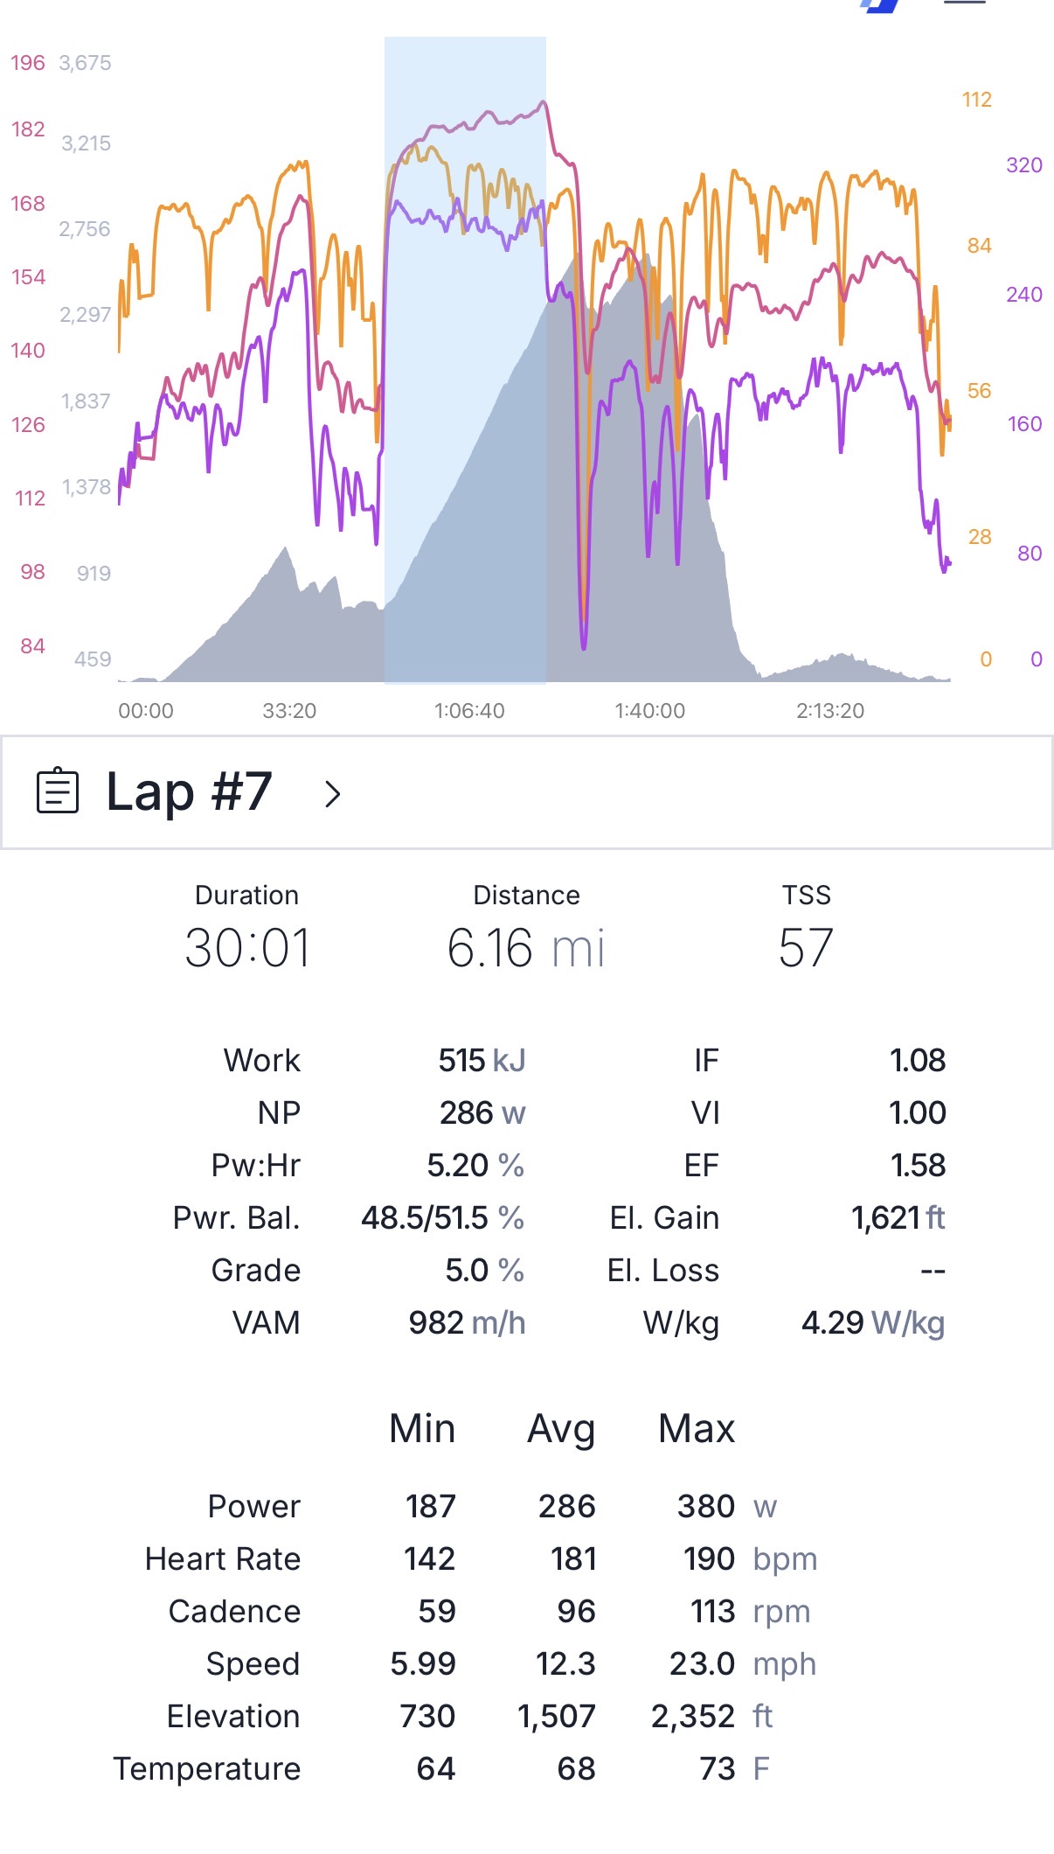Tap the 2:13:20 label on the time axis
The width and height of the screenshot is (1054, 1854).
click(830, 711)
